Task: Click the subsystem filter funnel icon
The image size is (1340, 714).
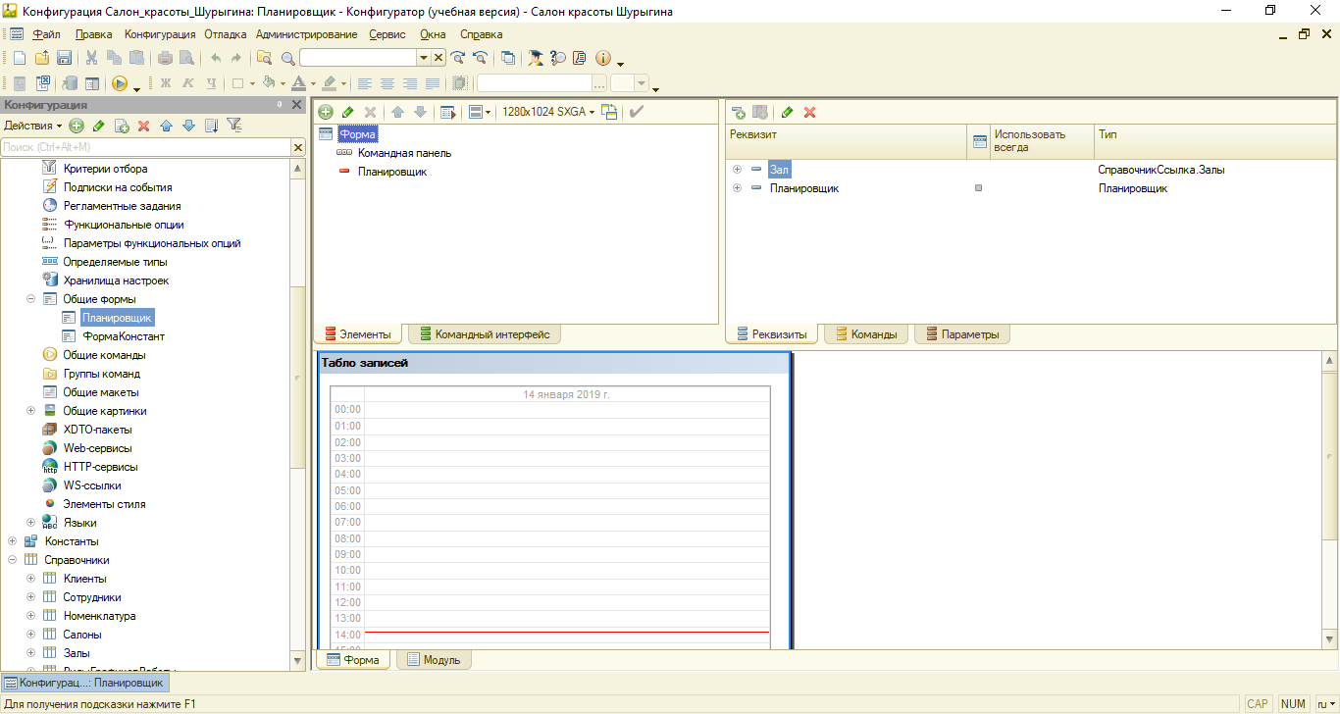Action: (x=234, y=126)
